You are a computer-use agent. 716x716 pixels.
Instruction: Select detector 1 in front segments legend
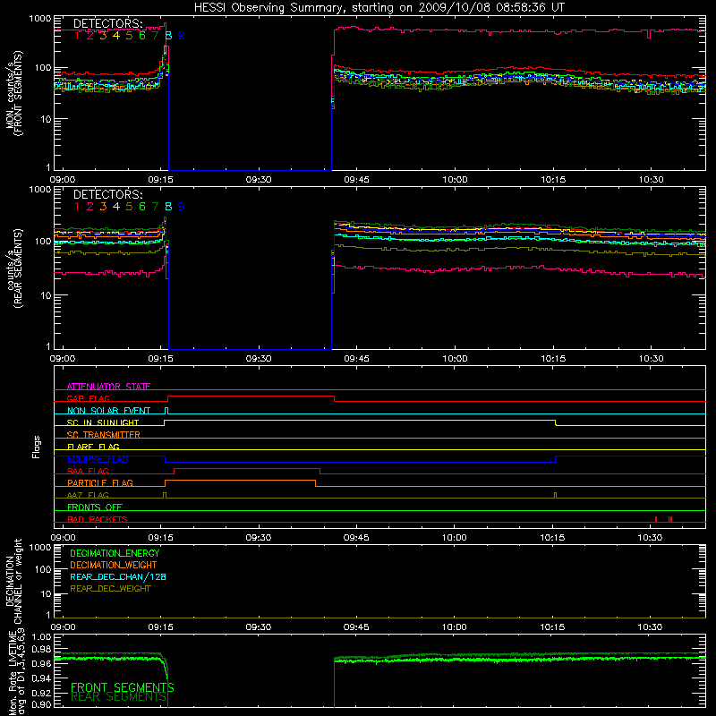pyautogui.click(x=77, y=36)
